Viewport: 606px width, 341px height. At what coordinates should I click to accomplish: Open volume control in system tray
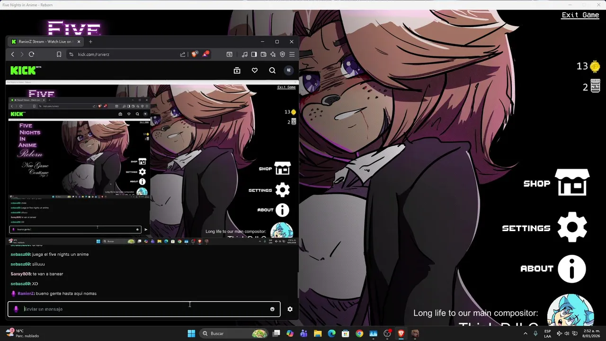click(566, 333)
